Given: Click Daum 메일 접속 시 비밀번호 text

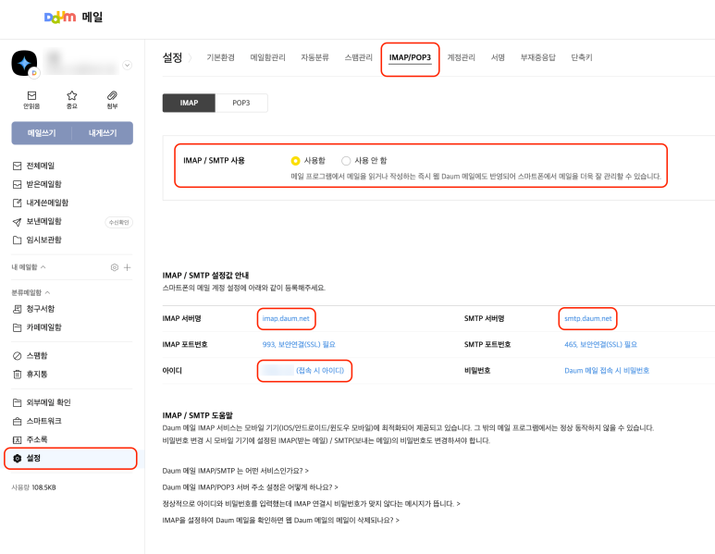Looking at the screenshot, I should pos(607,371).
